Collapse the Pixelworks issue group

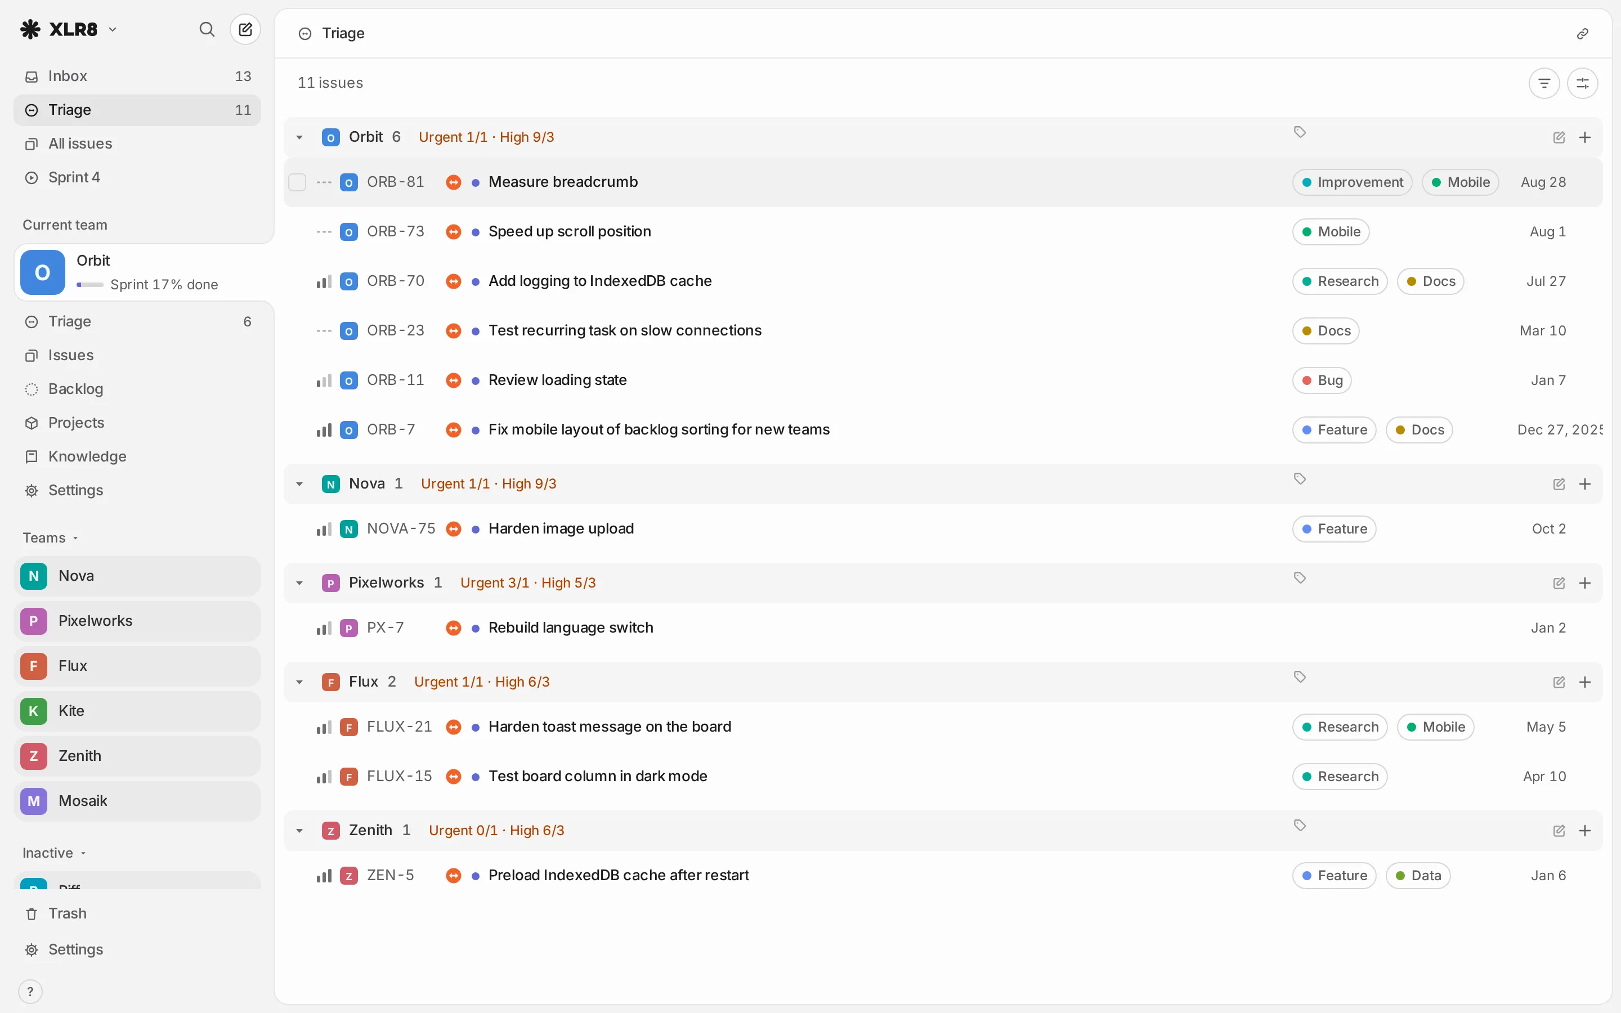coord(299,583)
